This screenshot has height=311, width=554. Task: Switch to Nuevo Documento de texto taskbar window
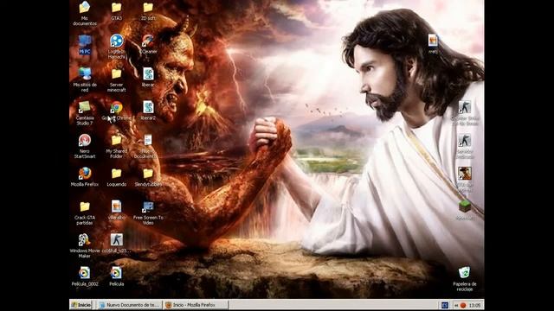(129, 305)
